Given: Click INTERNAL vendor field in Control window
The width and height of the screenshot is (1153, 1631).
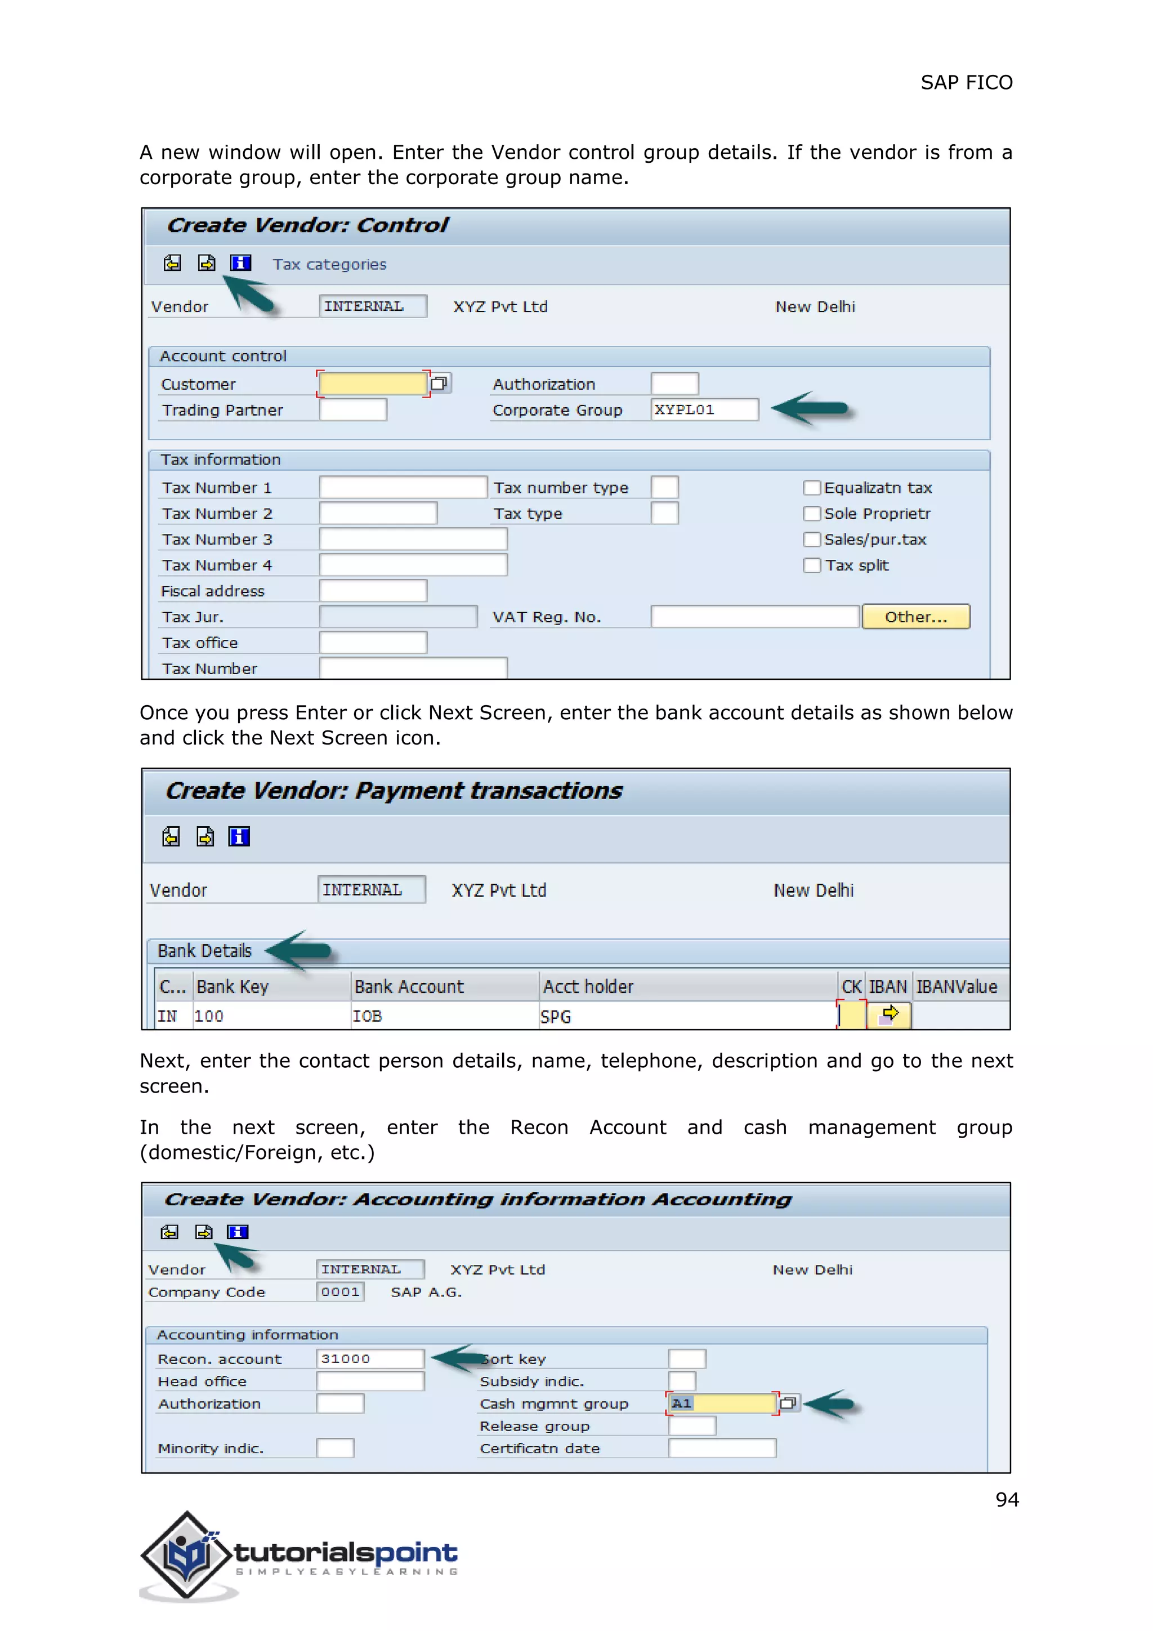Looking at the screenshot, I should 373,306.
